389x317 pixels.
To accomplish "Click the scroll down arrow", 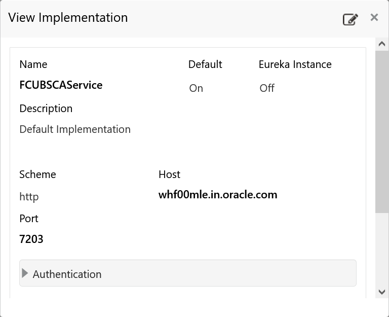I will (x=382, y=292).
